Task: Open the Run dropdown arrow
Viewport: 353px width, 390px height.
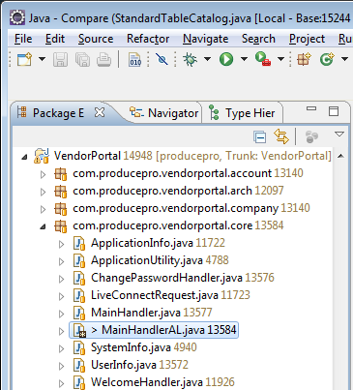Action: [x=244, y=59]
